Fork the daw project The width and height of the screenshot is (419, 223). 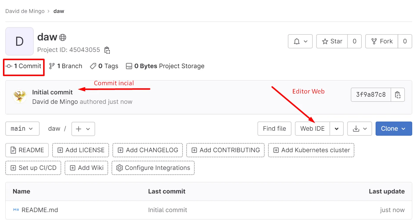pyautogui.click(x=382, y=41)
